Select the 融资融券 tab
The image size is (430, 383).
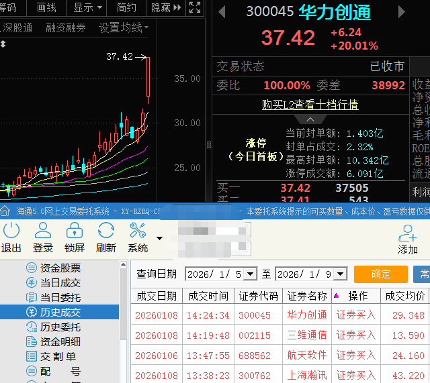(66, 28)
